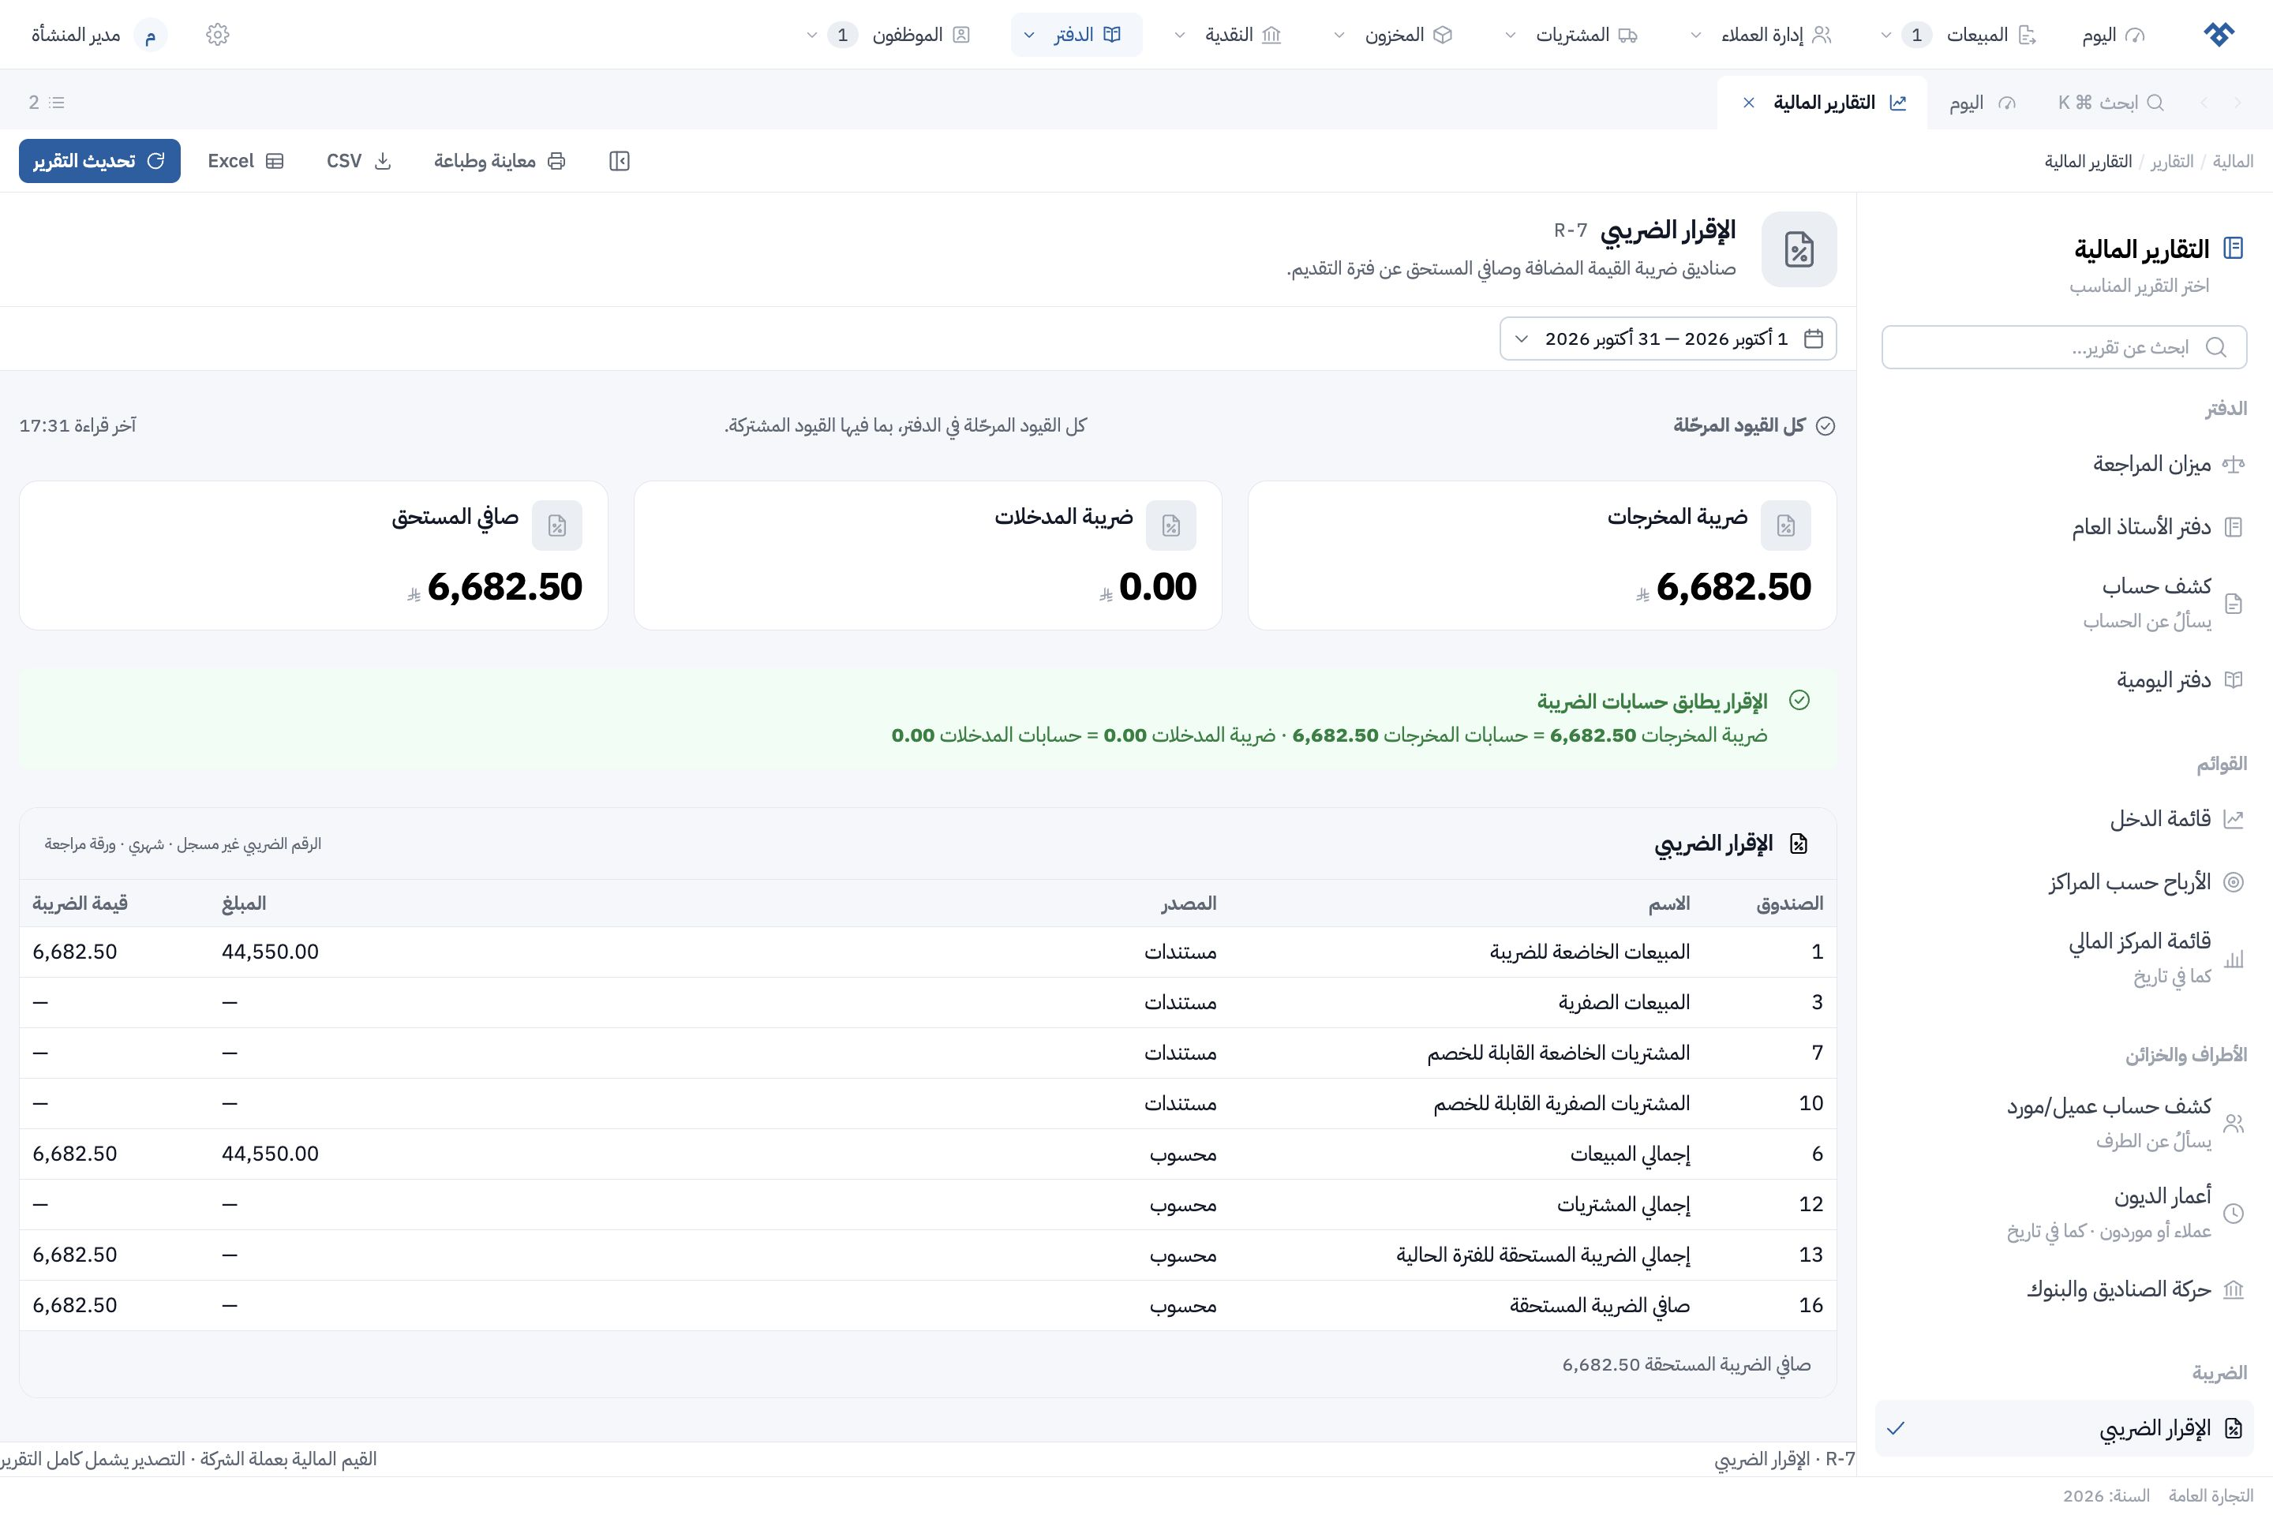The image size is (2273, 1515).
Task: Click the المبلغ column header
Action: (244, 903)
